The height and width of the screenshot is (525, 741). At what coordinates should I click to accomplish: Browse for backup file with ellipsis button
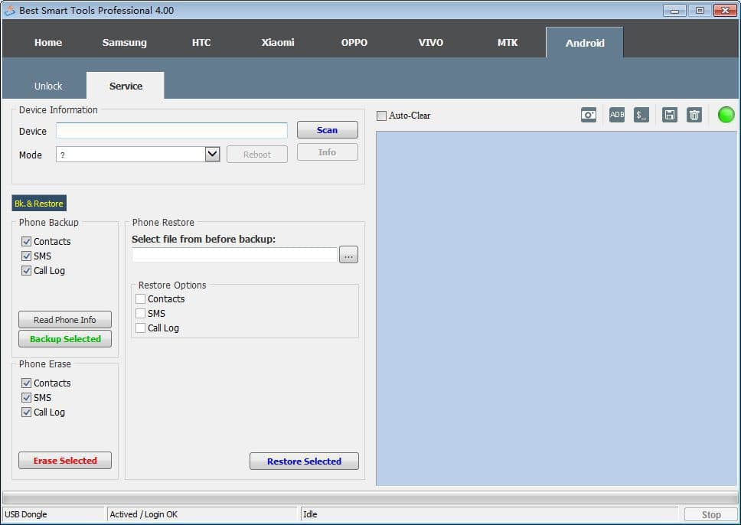349,255
